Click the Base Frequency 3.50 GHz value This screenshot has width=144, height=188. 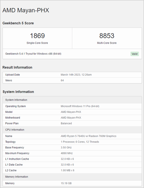tap(66, 148)
